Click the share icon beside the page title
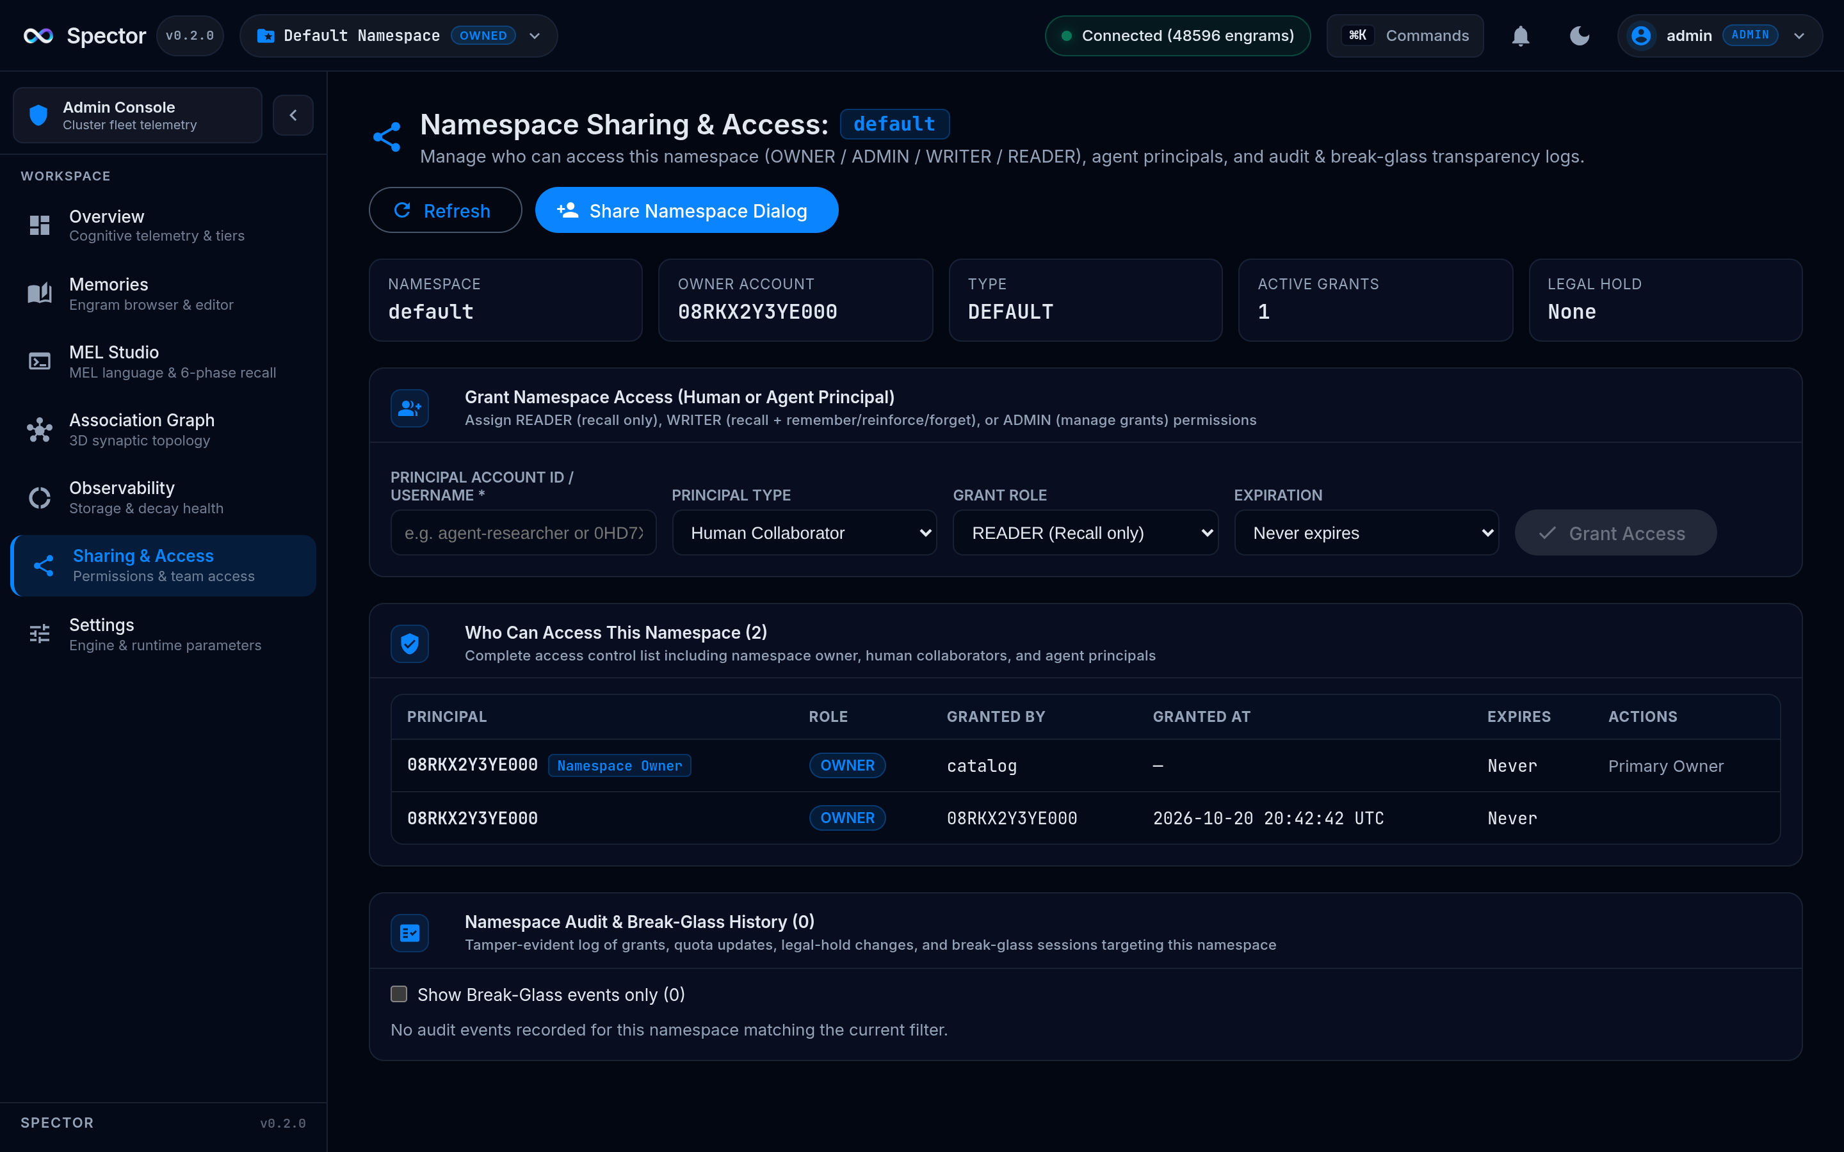1844x1152 pixels. [387, 137]
